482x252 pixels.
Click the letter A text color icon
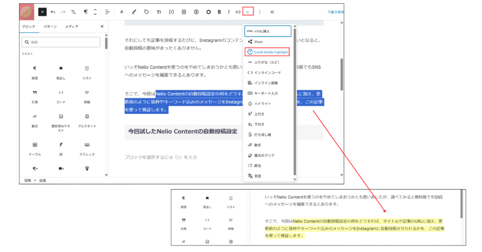pyautogui.click(x=122, y=12)
